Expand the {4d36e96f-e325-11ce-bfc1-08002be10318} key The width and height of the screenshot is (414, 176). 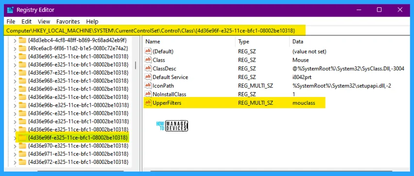(x=15, y=138)
